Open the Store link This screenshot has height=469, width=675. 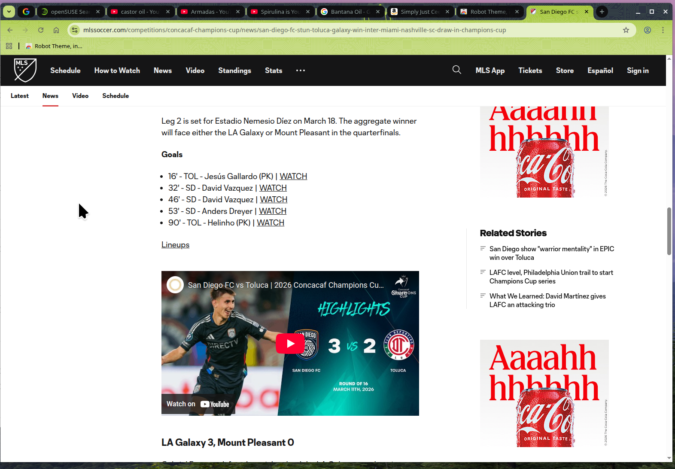click(x=565, y=70)
